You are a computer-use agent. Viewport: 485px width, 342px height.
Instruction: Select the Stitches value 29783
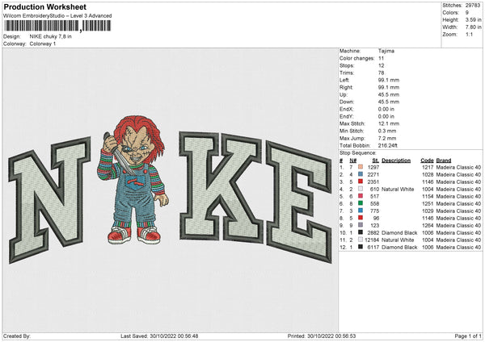(x=473, y=6)
